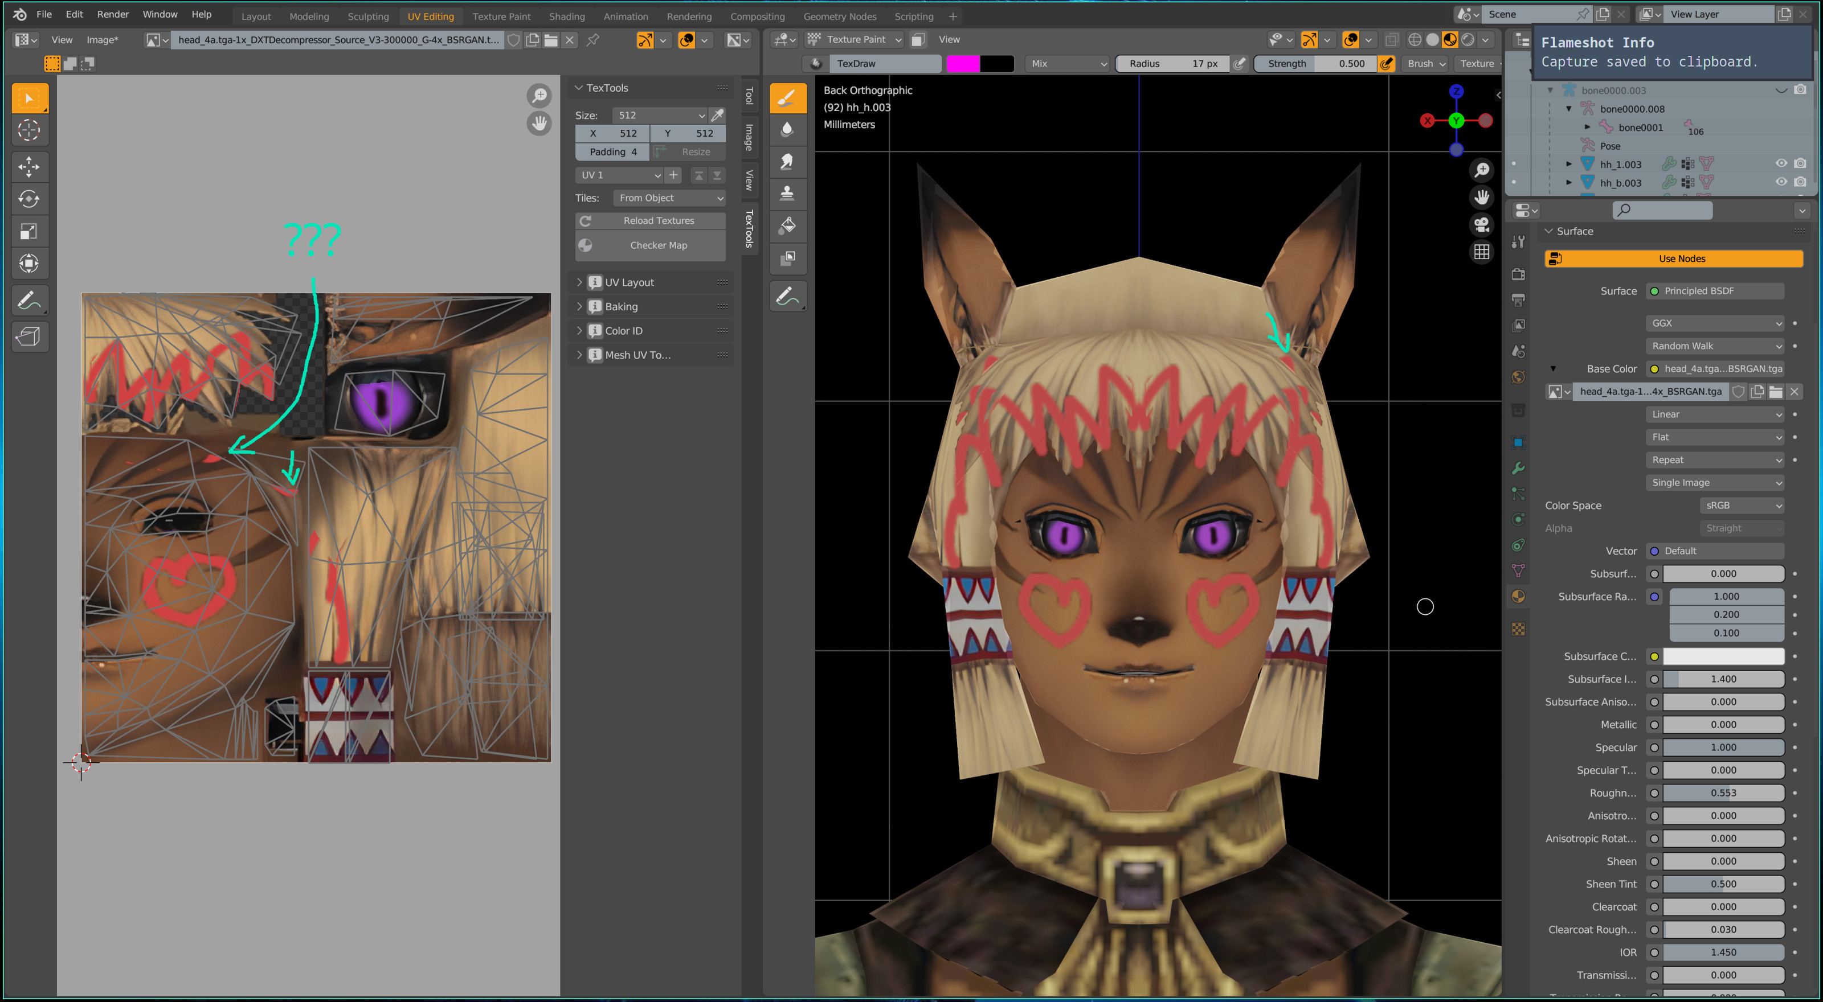
Task: Click Reload Textures button
Action: click(x=651, y=221)
